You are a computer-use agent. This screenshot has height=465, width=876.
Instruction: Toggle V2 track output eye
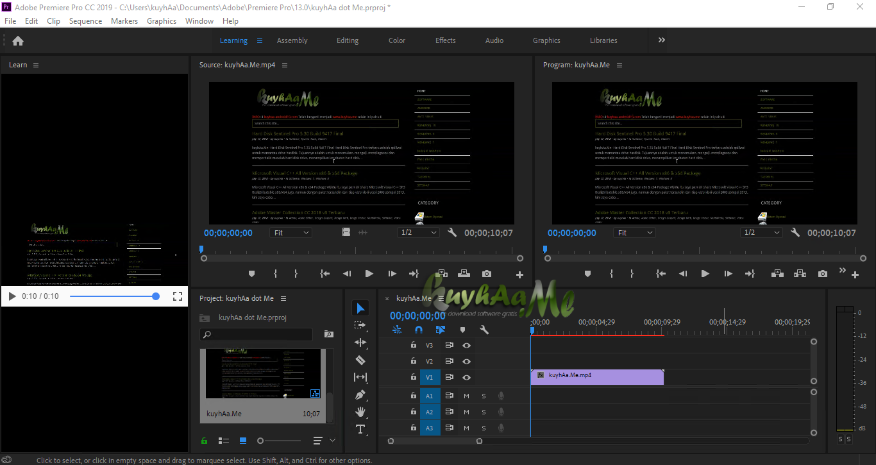[467, 362]
